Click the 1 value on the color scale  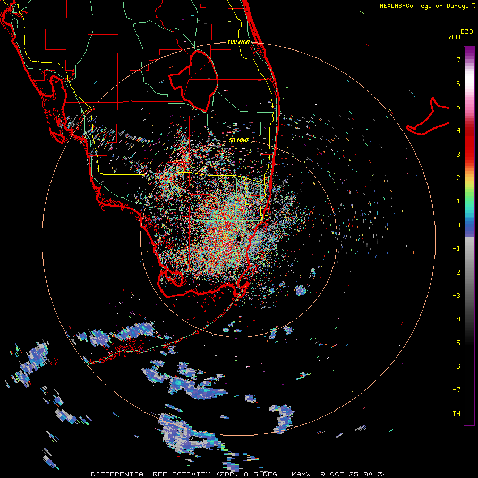[x=458, y=201]
